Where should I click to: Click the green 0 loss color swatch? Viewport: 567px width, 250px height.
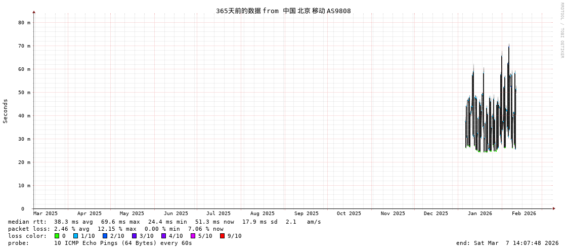pos(57,236)
